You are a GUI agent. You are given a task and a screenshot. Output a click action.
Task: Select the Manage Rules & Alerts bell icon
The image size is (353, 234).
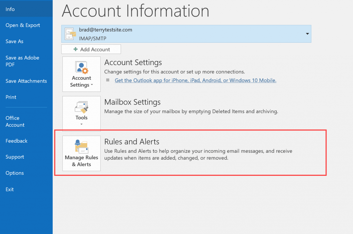pyautogui.click(x=81, y=146)
